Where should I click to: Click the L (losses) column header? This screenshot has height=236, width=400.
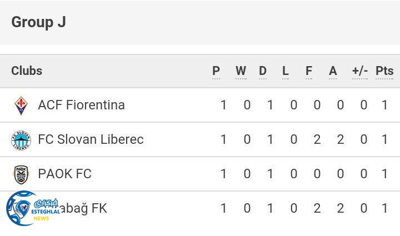(x=286, y=71)
